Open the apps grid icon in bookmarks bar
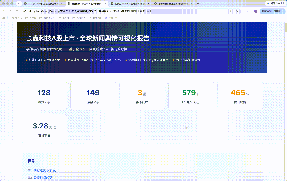This screenshot has height=181, width=287. coord(3,18)
